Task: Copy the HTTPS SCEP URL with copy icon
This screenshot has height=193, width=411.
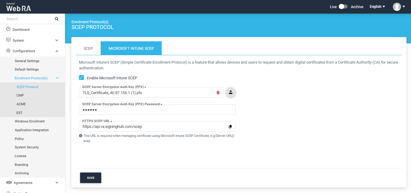Action: pos(230,127)
